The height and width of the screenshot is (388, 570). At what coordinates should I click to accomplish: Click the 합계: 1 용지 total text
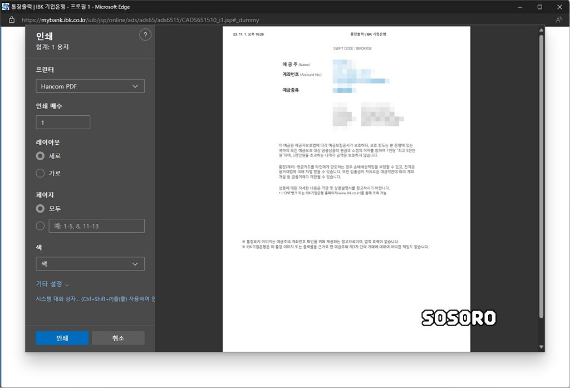(x=52, y=47)
